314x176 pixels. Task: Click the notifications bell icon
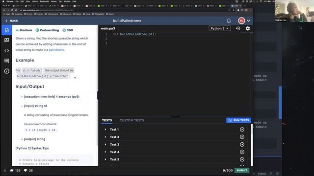click(229, 21)
